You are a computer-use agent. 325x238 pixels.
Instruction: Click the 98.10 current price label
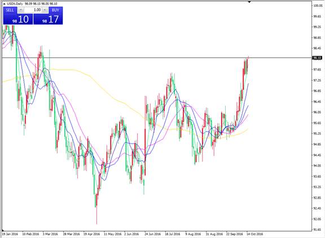[317, 58]
